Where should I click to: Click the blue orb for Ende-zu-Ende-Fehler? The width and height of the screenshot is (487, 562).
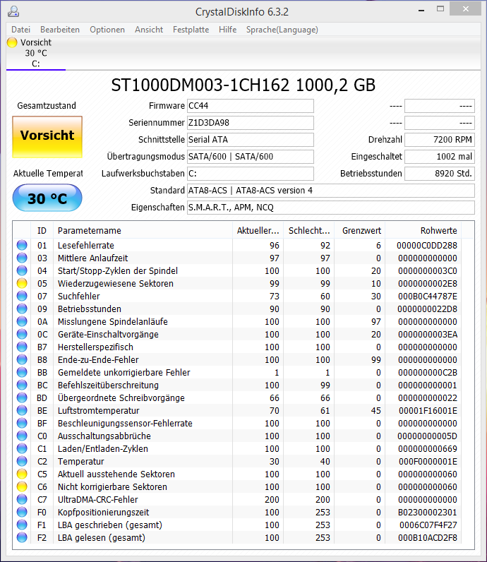pyautogui.click(x=22, y=359)
